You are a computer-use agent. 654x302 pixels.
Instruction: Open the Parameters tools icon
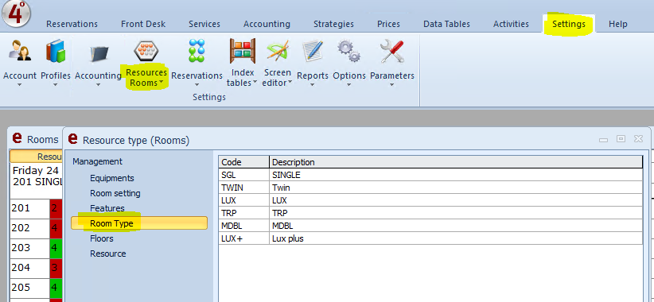click(x=392, y=51)
